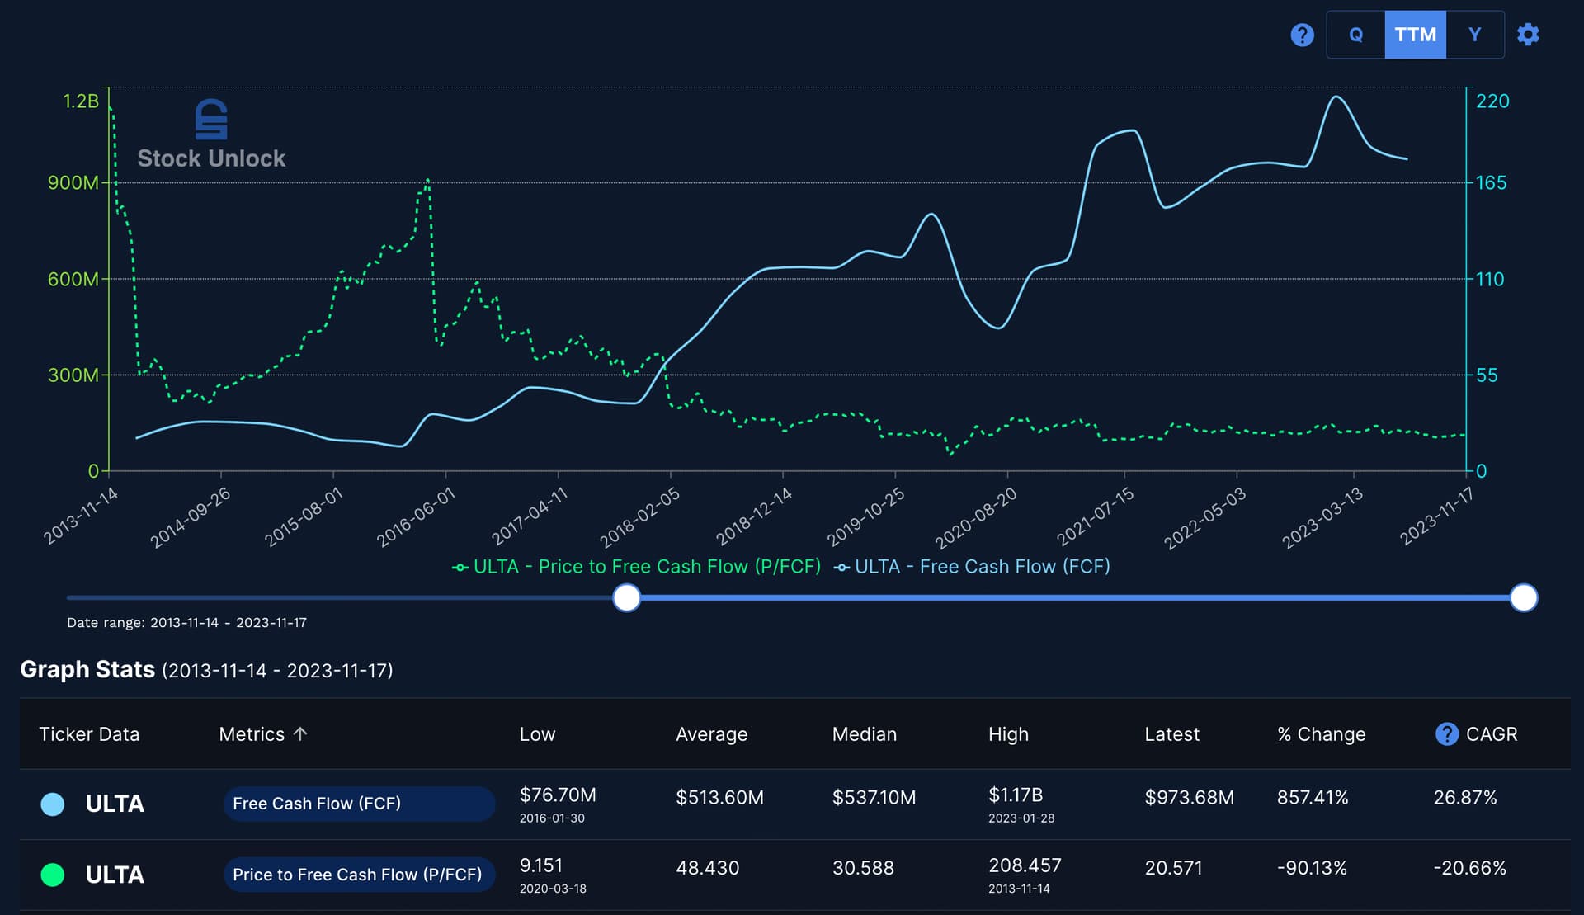Screen dimensions: 1584x915
Task: Click the 208.457 high value
Action: 1025,865
